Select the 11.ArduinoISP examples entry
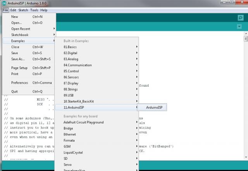248x171 pixels. coord(96,108)
